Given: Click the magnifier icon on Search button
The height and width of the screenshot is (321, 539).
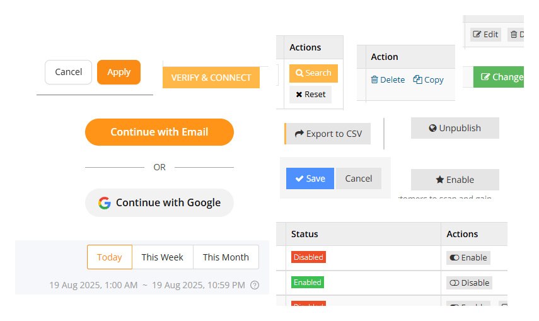Looking at the screenshot, I should pyautogui.click(x=299, y=73).
